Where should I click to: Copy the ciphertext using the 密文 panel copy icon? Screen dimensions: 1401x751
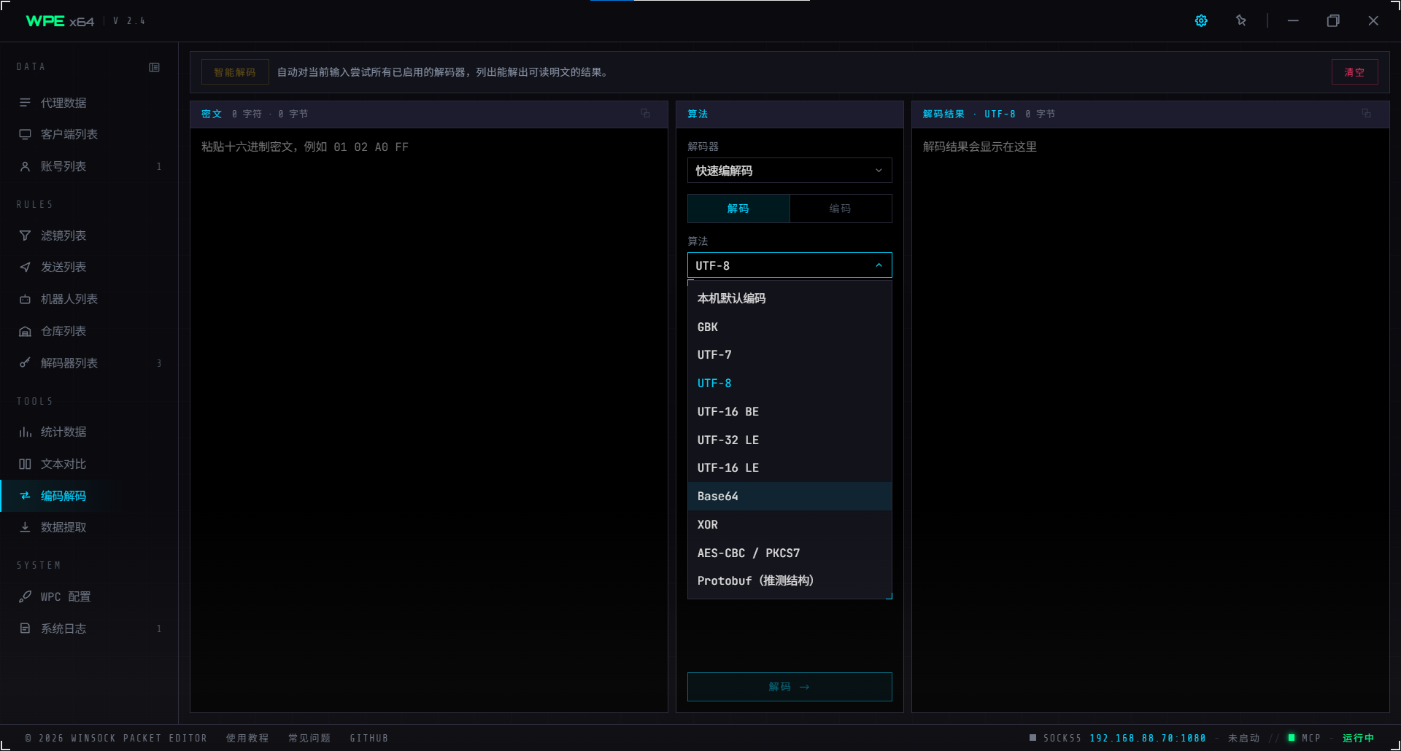click(645, 113)
